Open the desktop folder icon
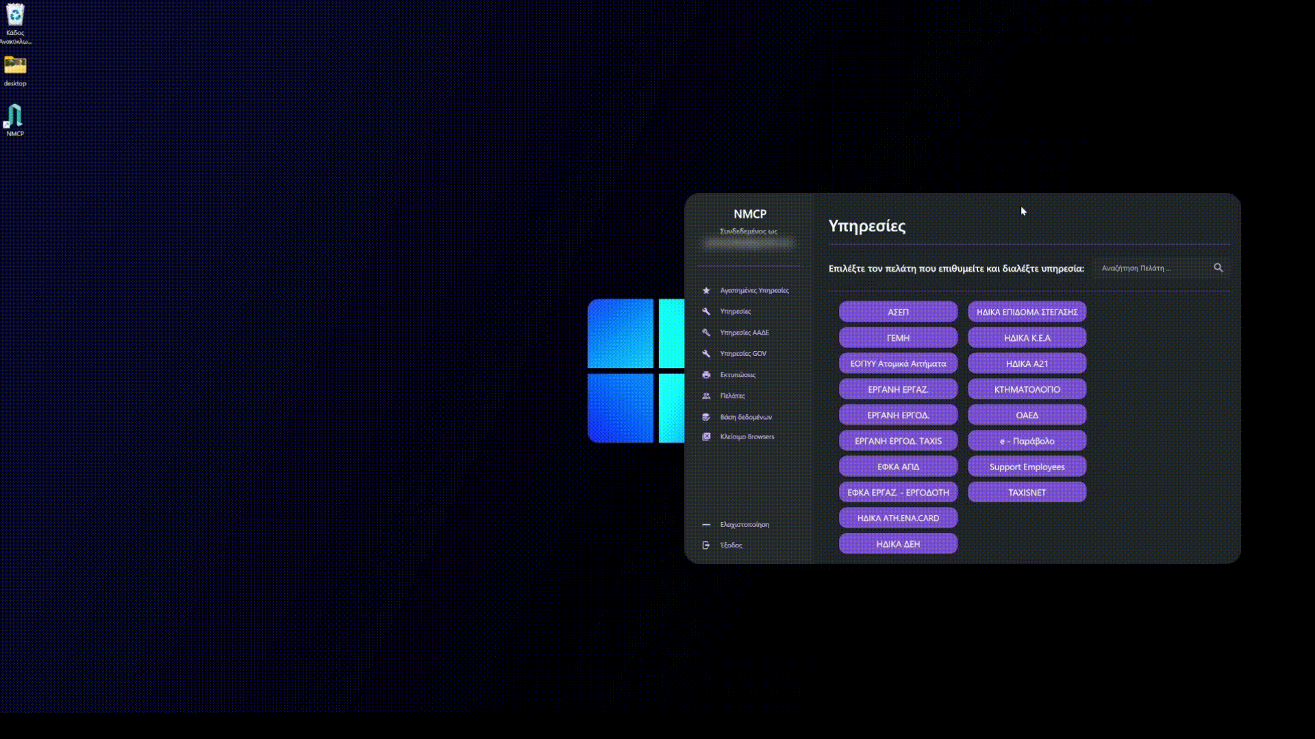 [x=14, y=66]
